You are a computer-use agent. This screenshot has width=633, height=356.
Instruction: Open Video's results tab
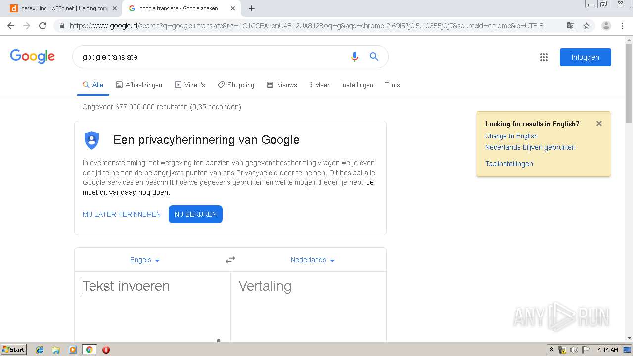pos(190,85)
